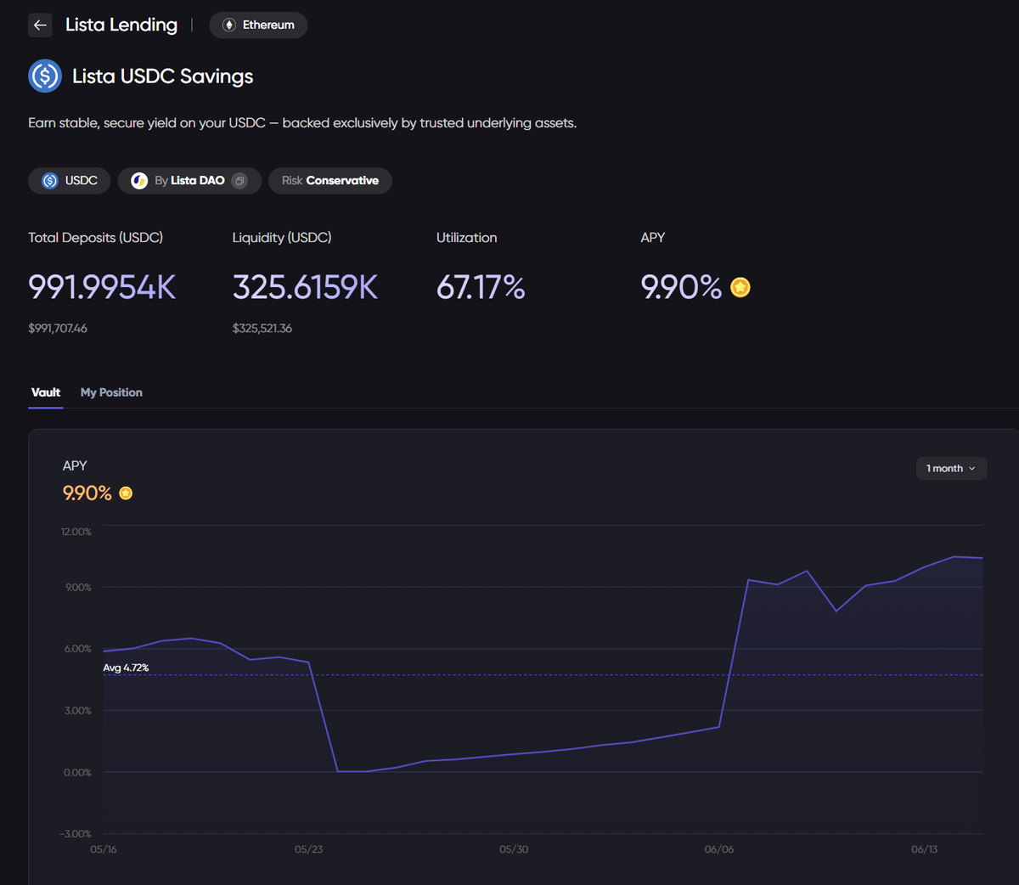Image resolution: width=1019 pixels, height=885 pixels.
Task: Click the 6.00% y-axis label
Action: click(78, 649)
